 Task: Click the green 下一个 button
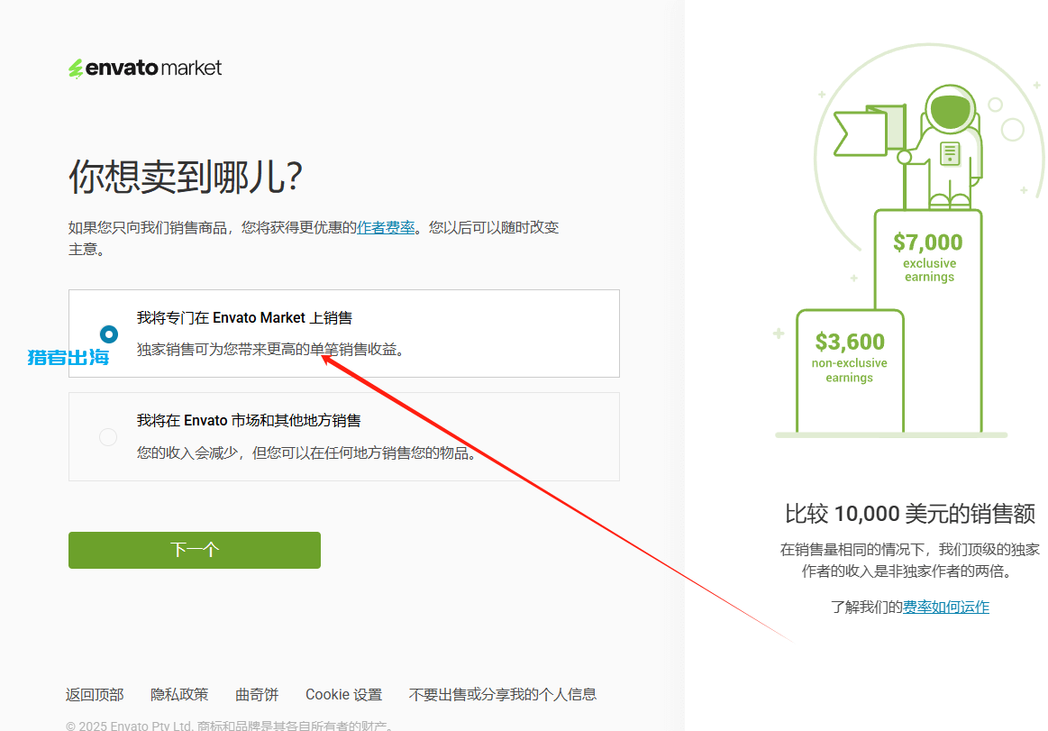(x=195, y=550)
